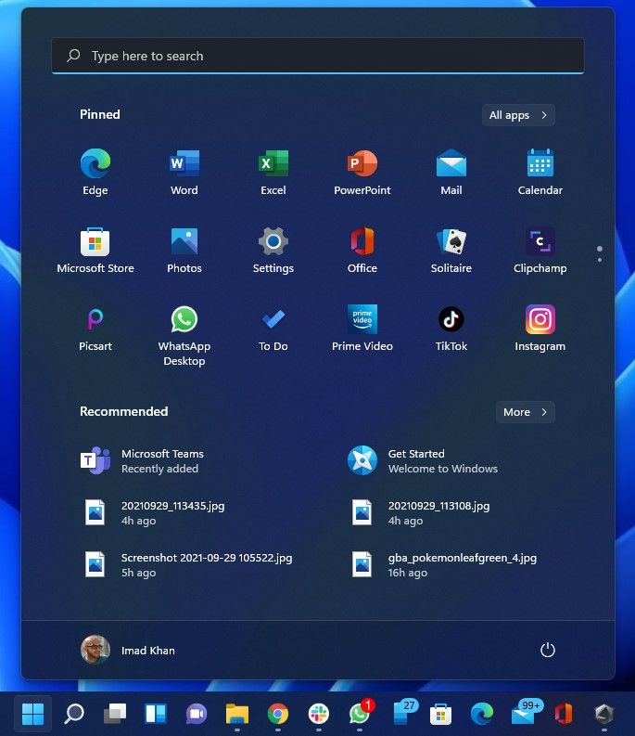The height and width of the screenshot is (736, 635).
Task: Click the Windows Start button on taskbar
Action: pos(32,714)
